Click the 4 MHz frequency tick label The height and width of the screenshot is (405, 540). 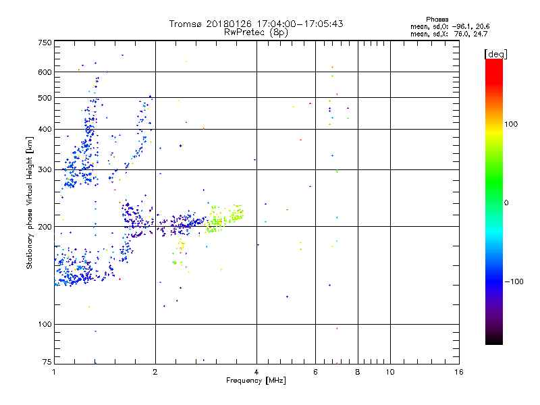(256, 372)
